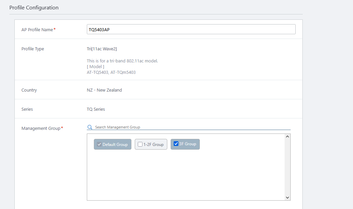Image resolution: width=353 pixels, height=209 pixels.
Task: Click the magnifier search icon
Action: 90,127
